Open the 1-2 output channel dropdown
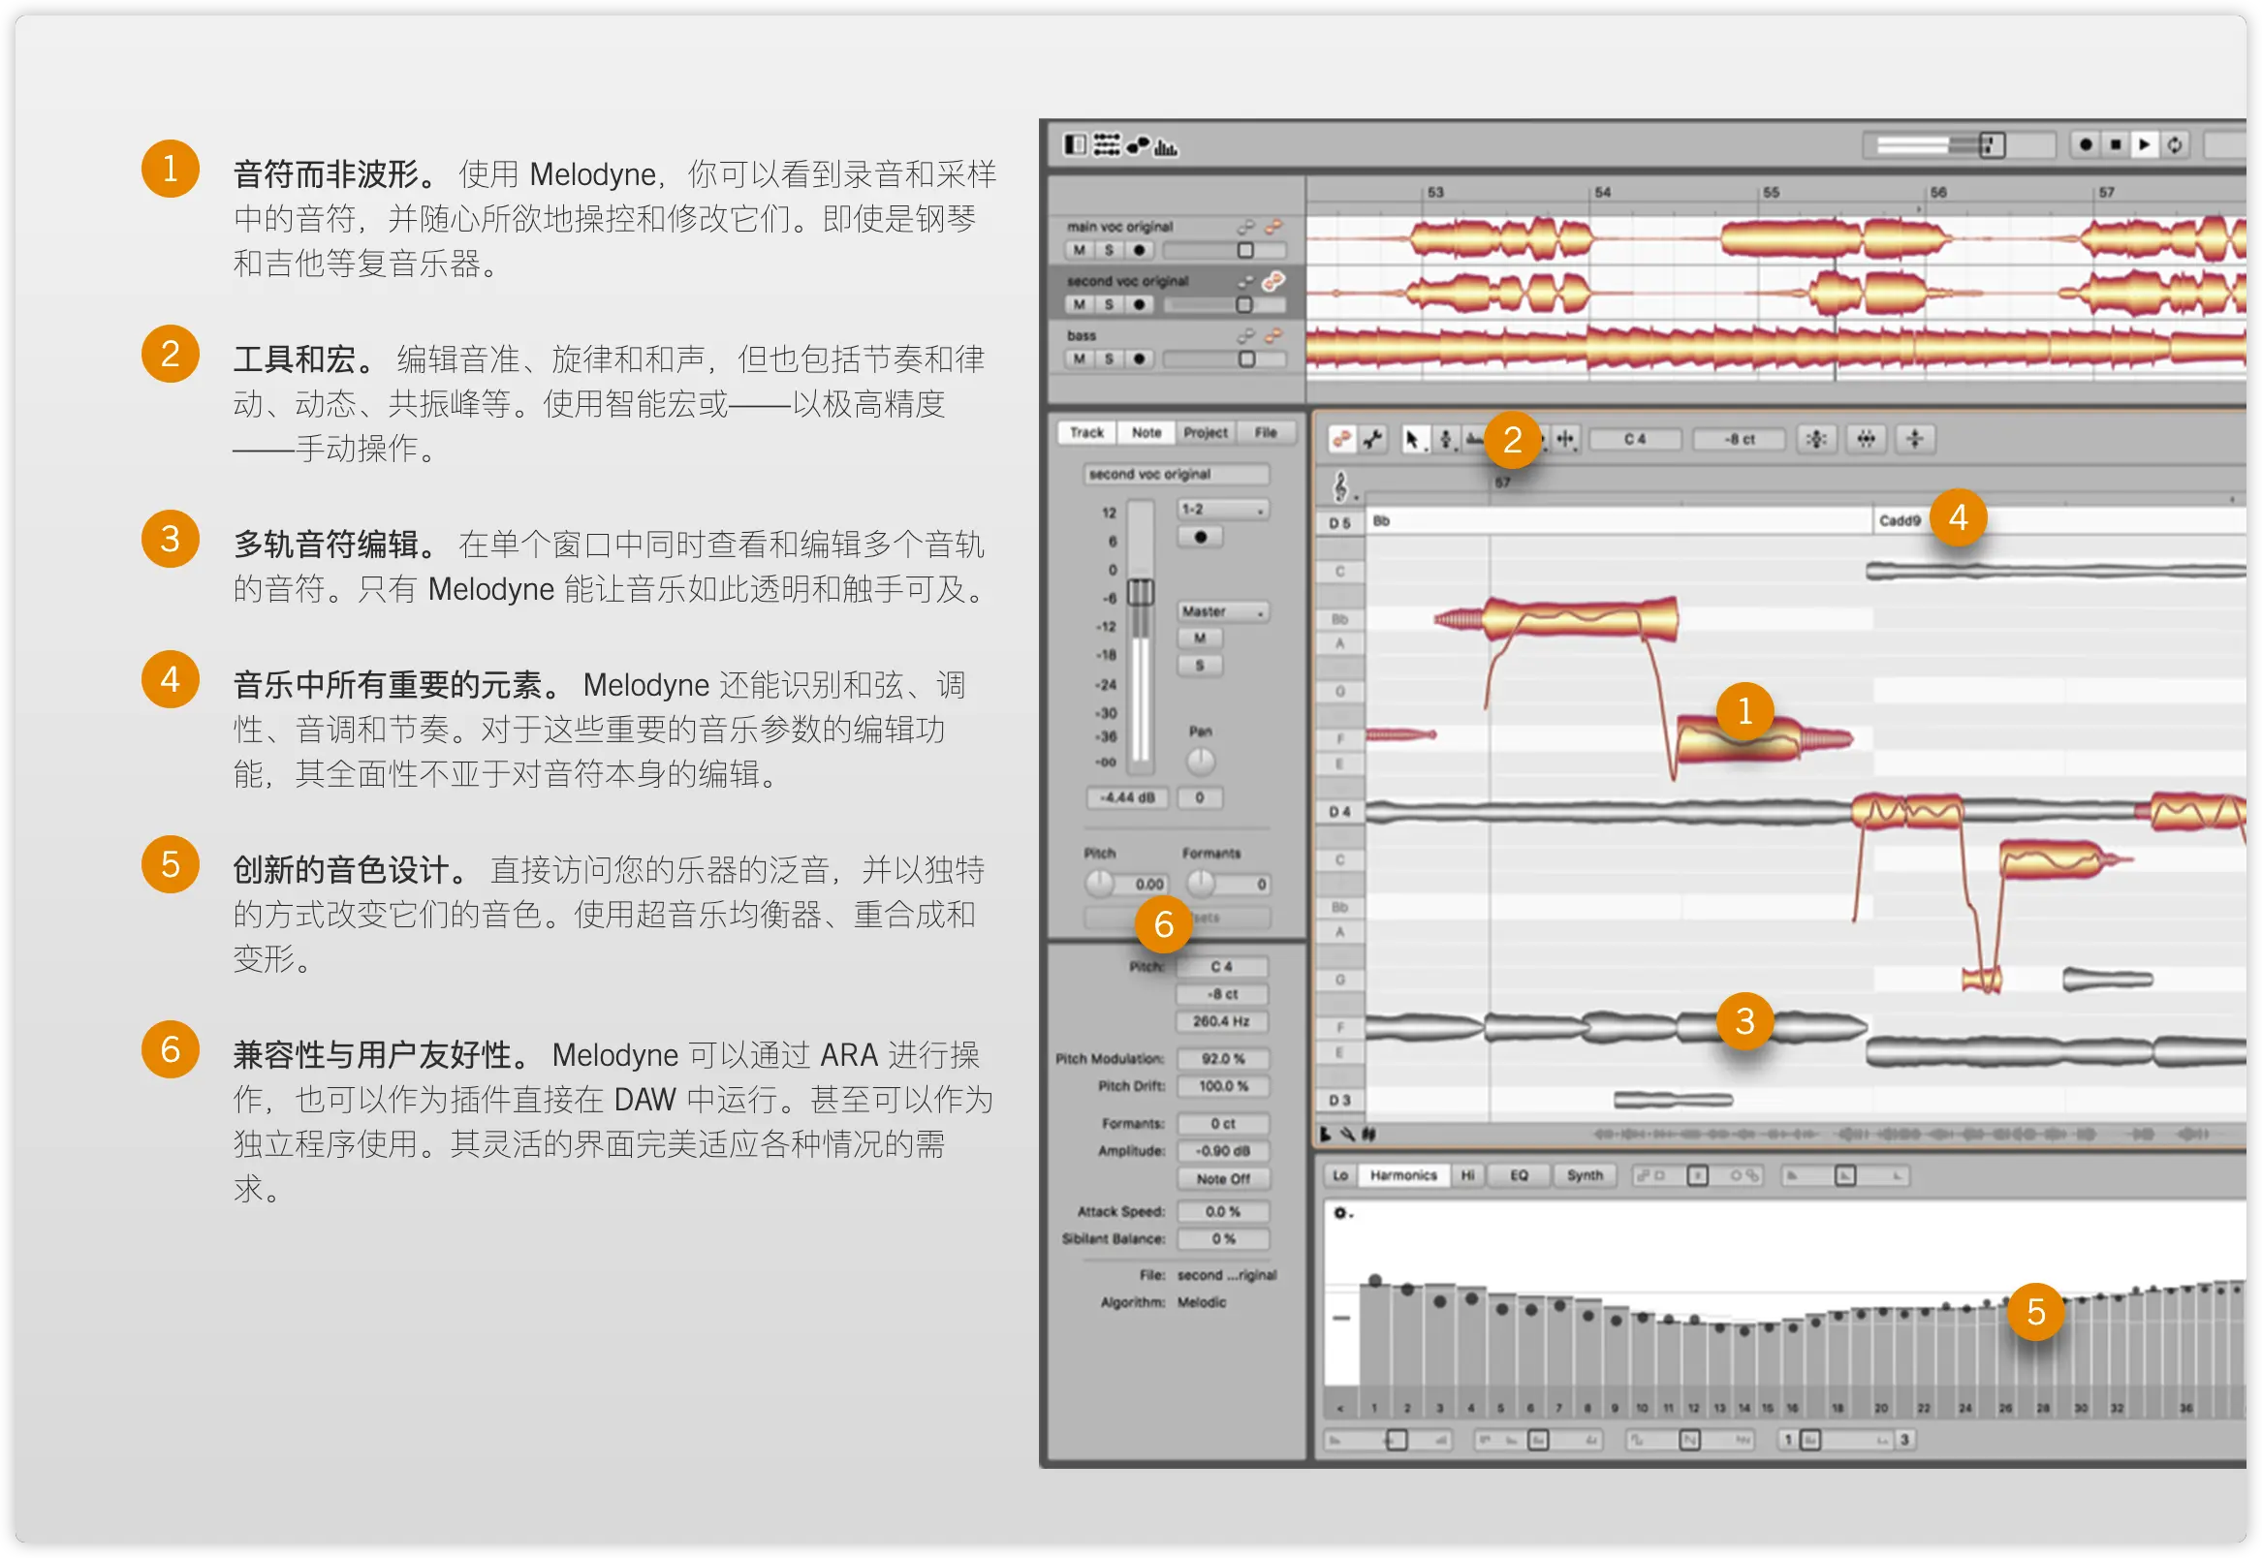The image size is (2262, 1558). pyautogui.click(x=1222, y=510)
